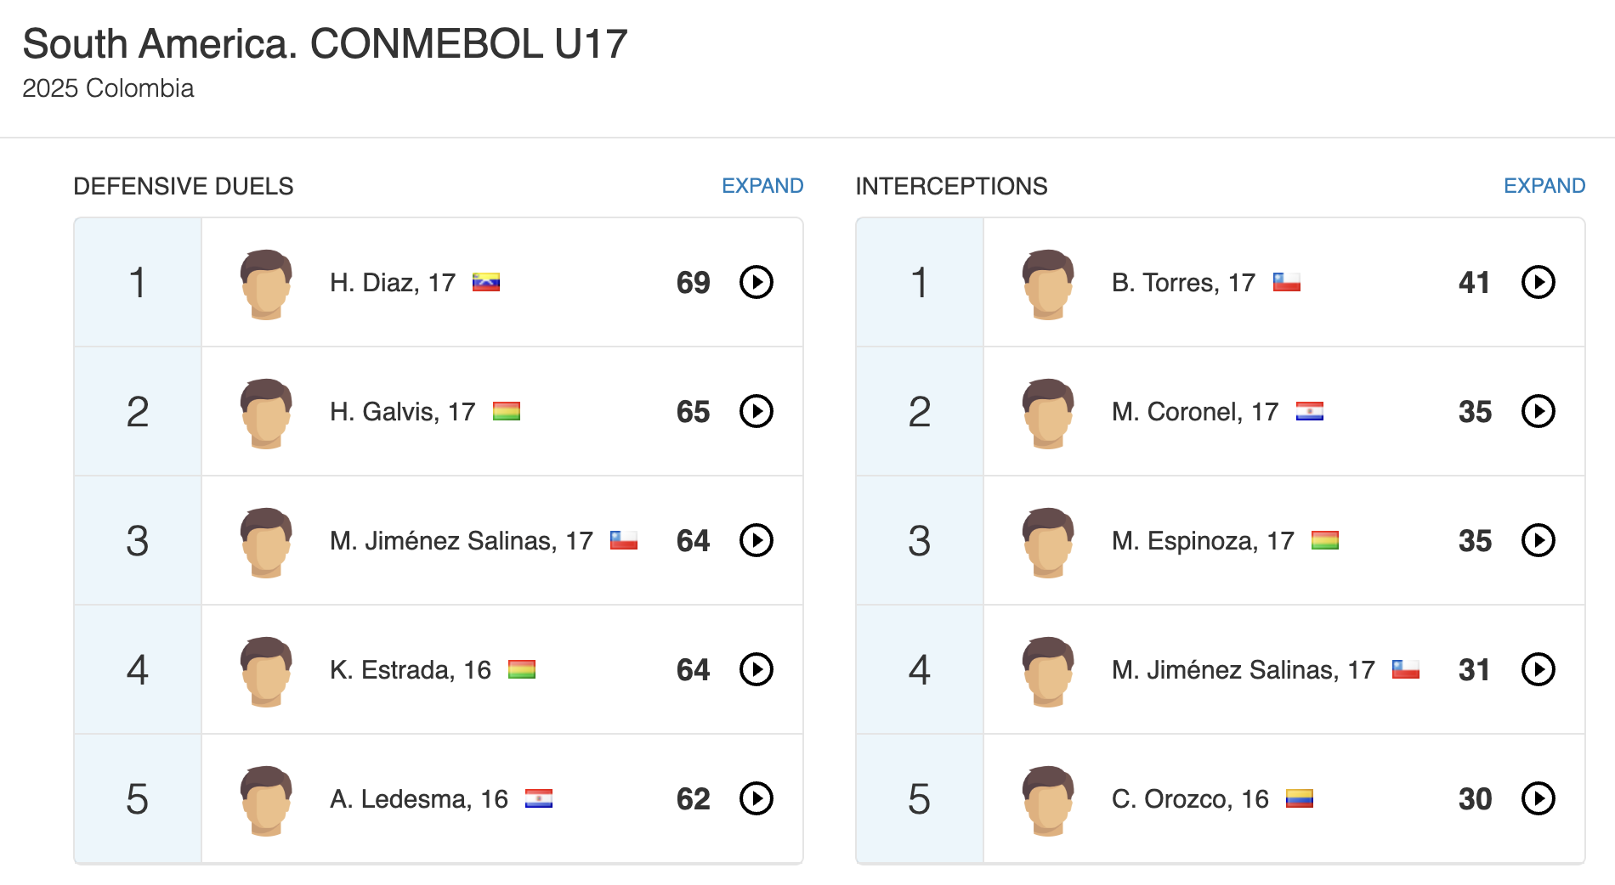Play M. Espinoza interceptions video
1615x885 pixels.
(1538, 540)
